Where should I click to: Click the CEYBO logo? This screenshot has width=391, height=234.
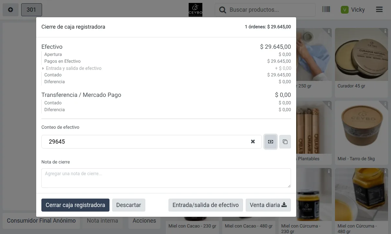[x=195, y=10]
